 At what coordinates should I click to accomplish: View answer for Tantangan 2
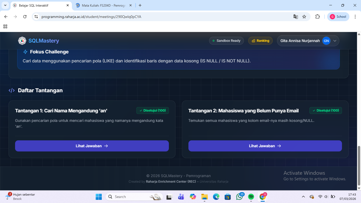(265, 146)
